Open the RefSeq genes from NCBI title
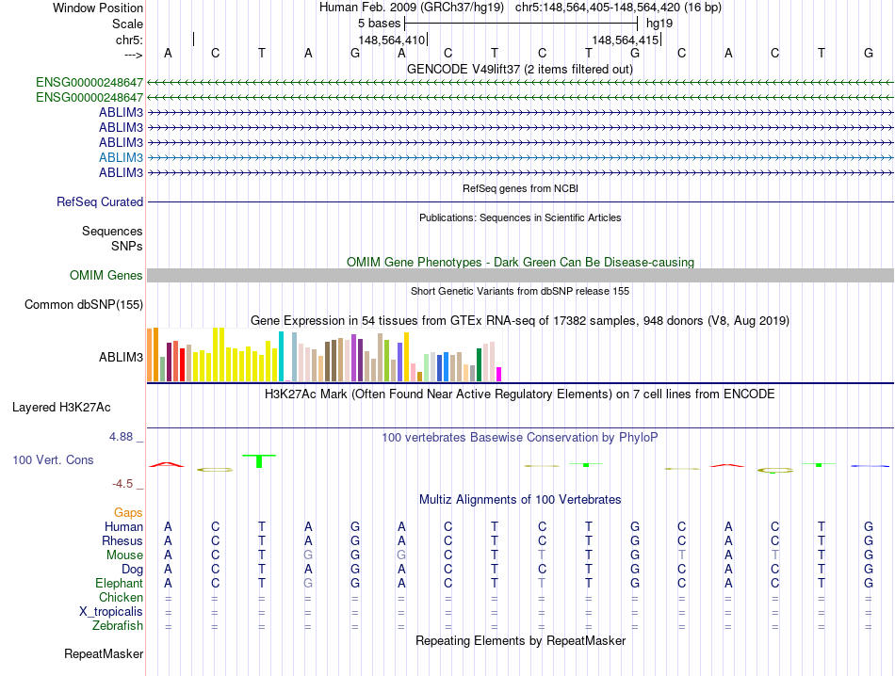This screenshot has width=895, height=676. coord(520,188)
